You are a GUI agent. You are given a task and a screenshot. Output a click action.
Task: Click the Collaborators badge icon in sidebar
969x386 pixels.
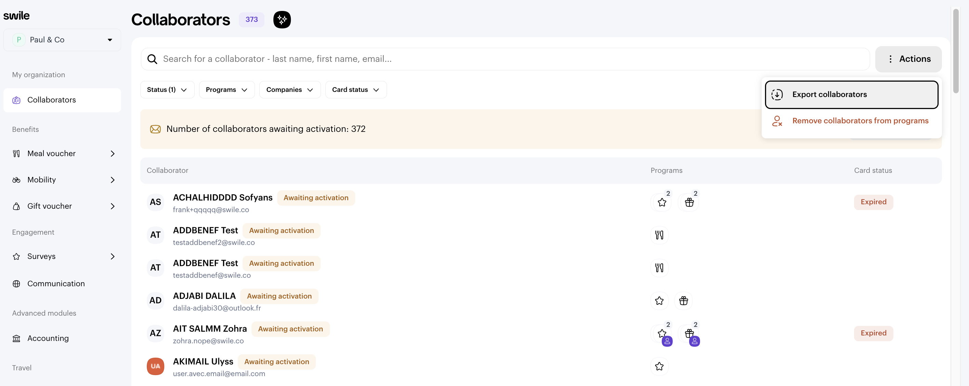pyautogui.click(x=16, y=100)
